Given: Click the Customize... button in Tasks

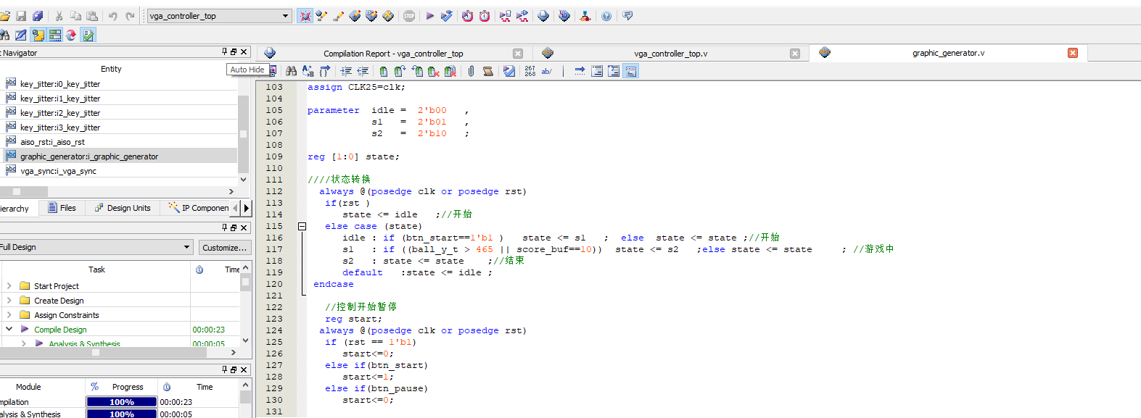Looking at the screenshot, I should (x=225, y=248).
